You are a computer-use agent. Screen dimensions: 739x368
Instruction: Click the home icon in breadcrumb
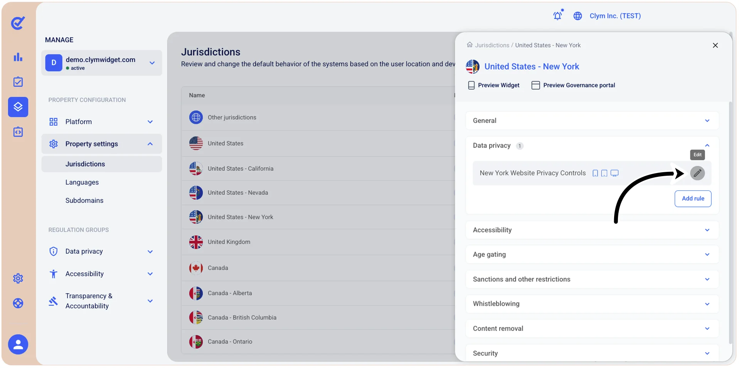pyautogui.click(x=470, y=45)
